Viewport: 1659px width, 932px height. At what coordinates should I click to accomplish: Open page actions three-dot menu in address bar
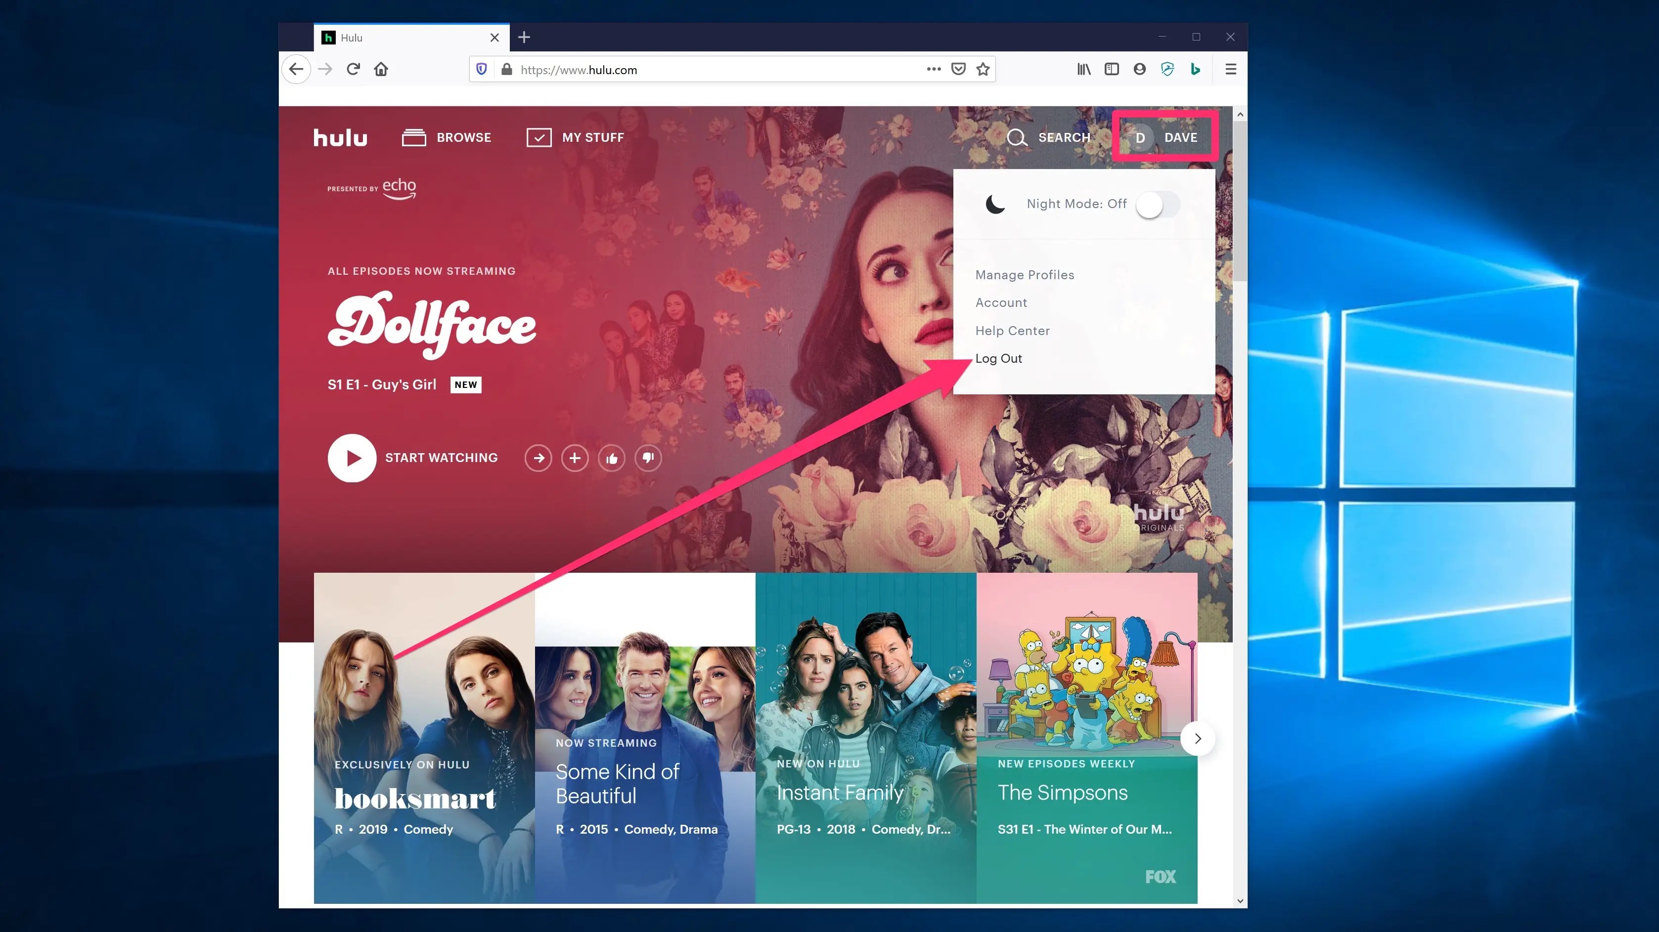click(x=933, y=69)
